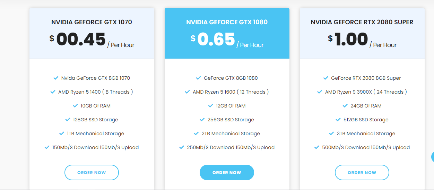Click checkmark next to 500Mb/S Download
434x190 pixels.
point(316,147)
